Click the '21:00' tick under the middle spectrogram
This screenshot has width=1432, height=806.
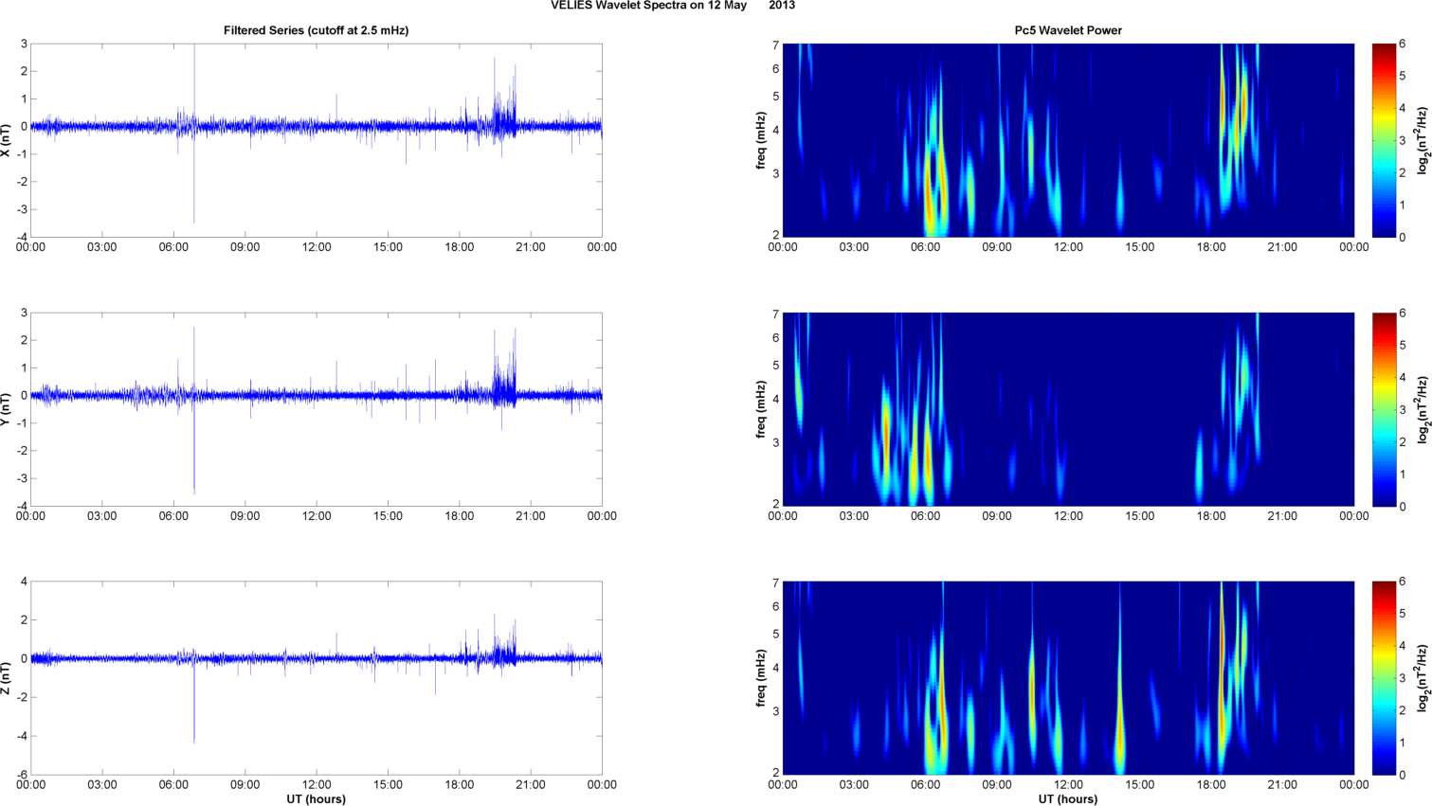1282,516
